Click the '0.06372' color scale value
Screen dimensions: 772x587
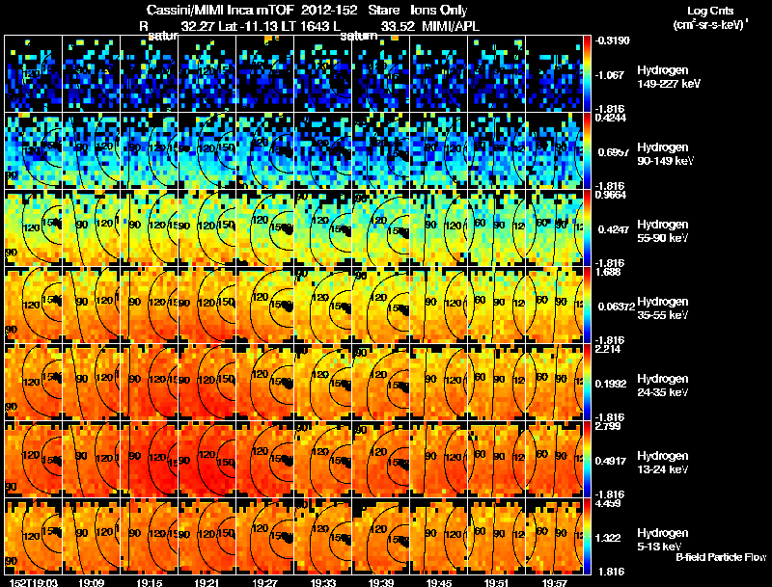[616, 307]
